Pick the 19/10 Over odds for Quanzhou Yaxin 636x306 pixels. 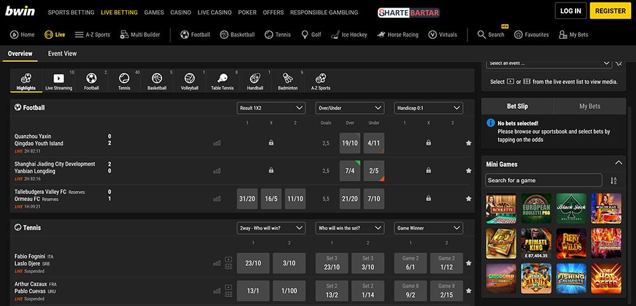[x=350, y=143]
